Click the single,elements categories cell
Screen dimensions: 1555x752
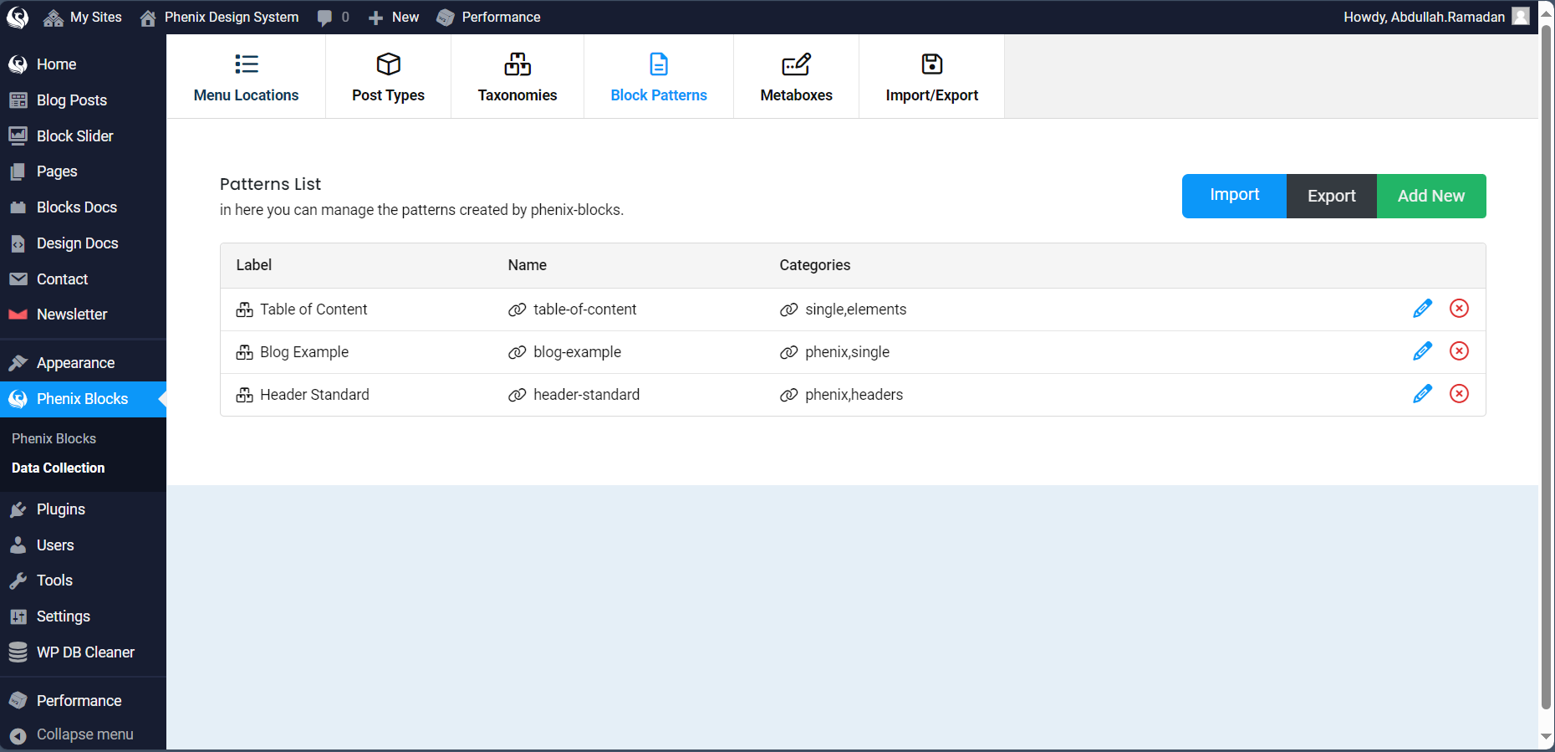click(855, 309)
